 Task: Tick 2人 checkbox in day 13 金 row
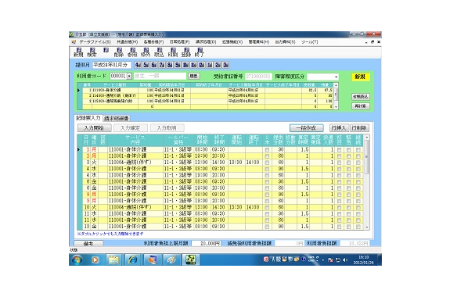click(267, 227)
